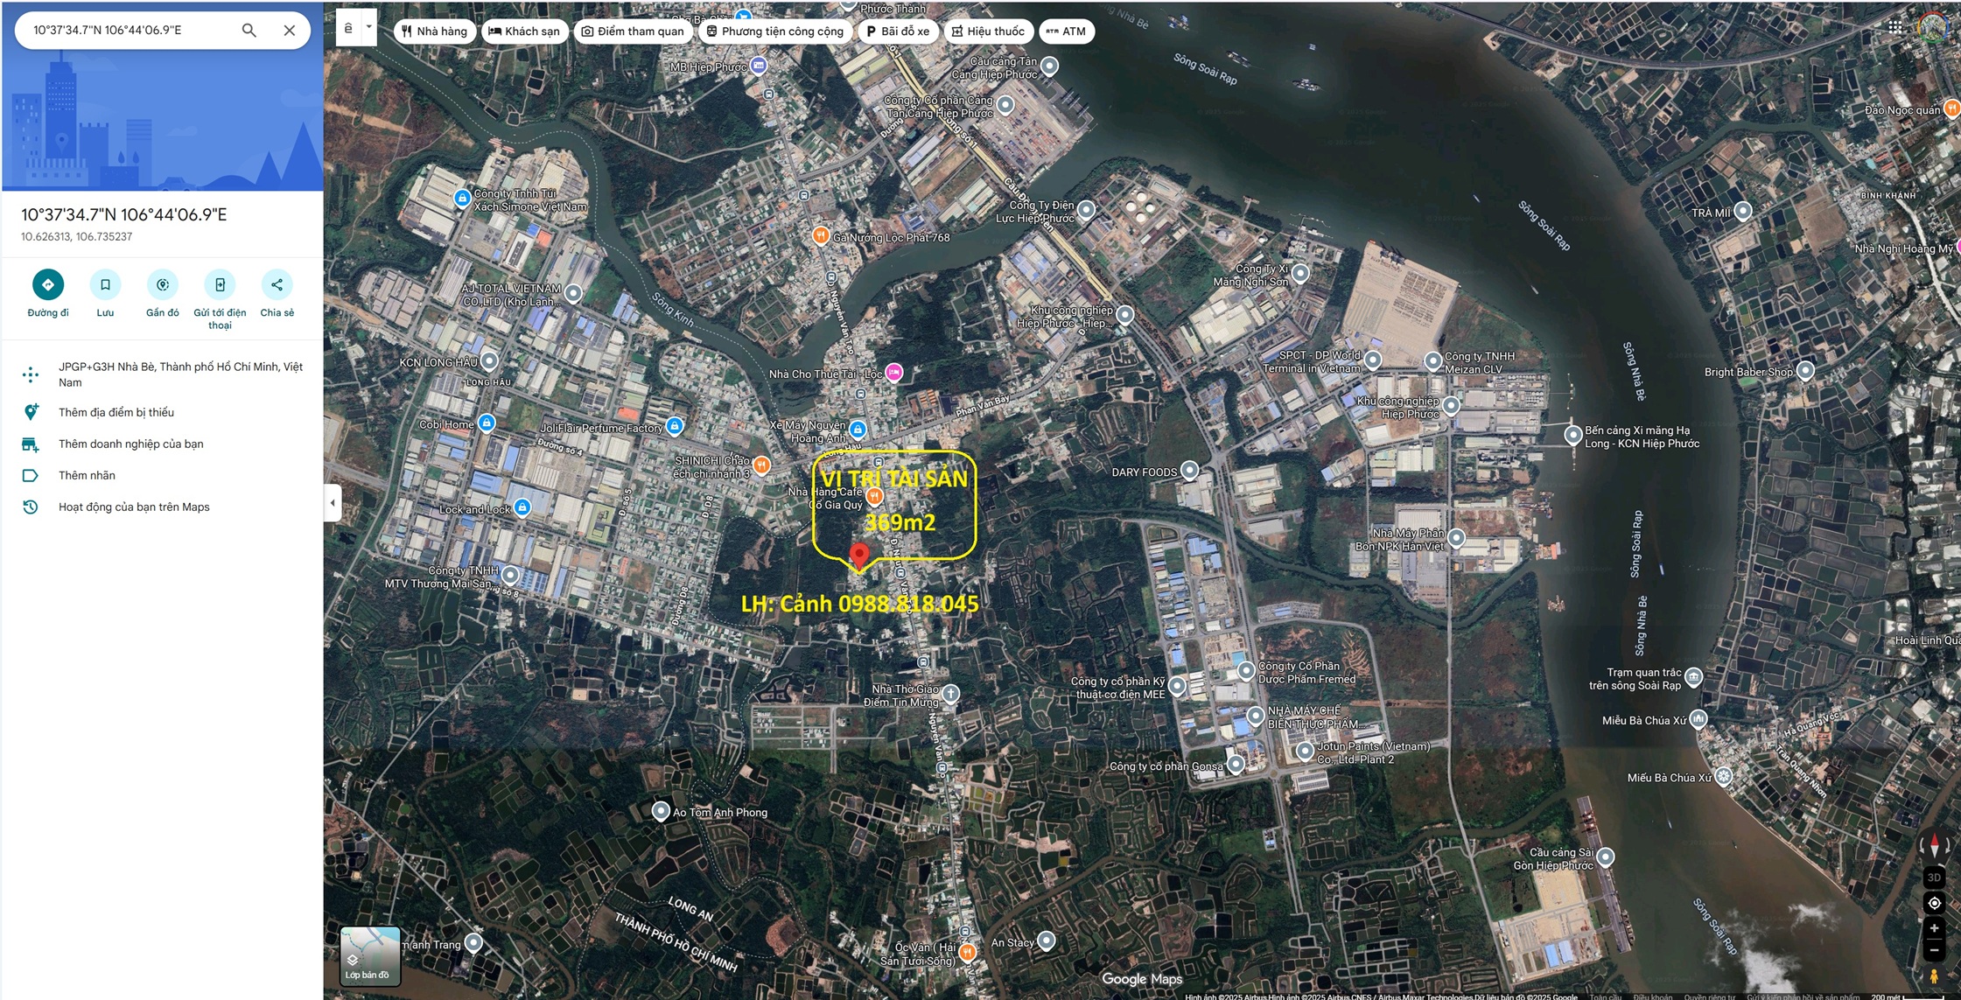Reset orientation with compass needle

pos(1935,845)
